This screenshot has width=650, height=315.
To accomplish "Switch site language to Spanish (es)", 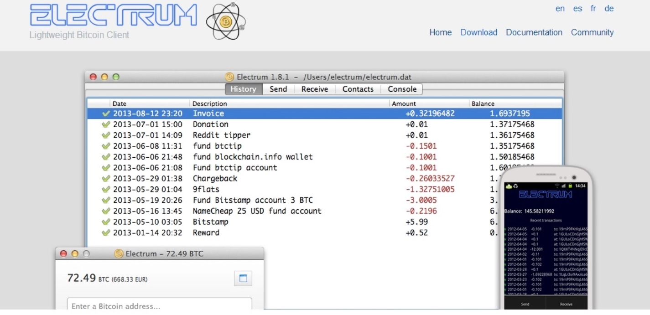I will click(578, 9).
